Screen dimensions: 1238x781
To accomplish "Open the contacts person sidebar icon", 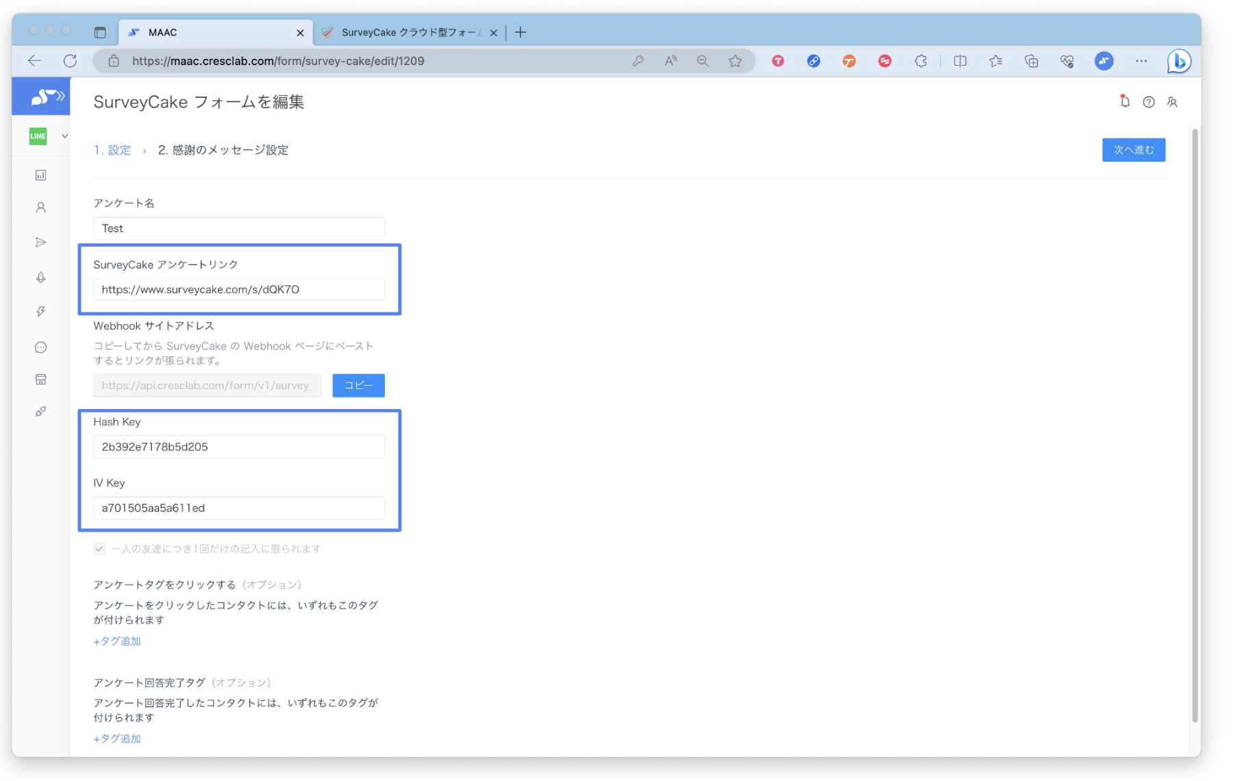I will coord(41,208).
